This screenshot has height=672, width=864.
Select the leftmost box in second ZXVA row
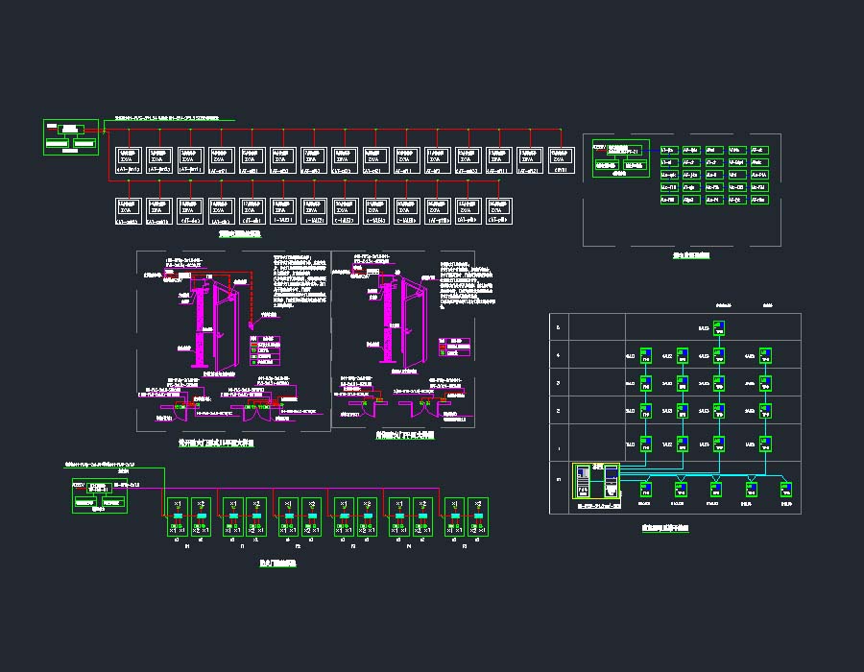click(x=128, y=210)
